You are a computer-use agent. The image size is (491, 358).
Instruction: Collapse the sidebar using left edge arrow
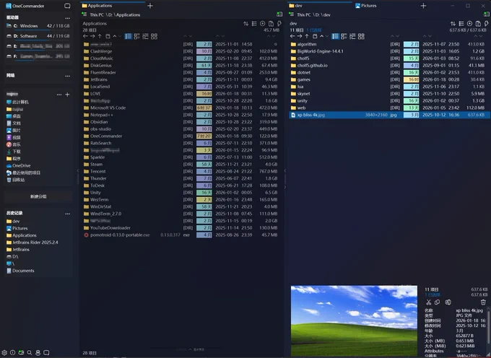tap(78, 171)
